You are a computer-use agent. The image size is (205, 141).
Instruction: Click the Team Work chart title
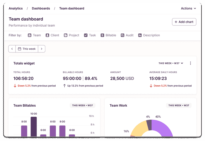coord(118,106)
